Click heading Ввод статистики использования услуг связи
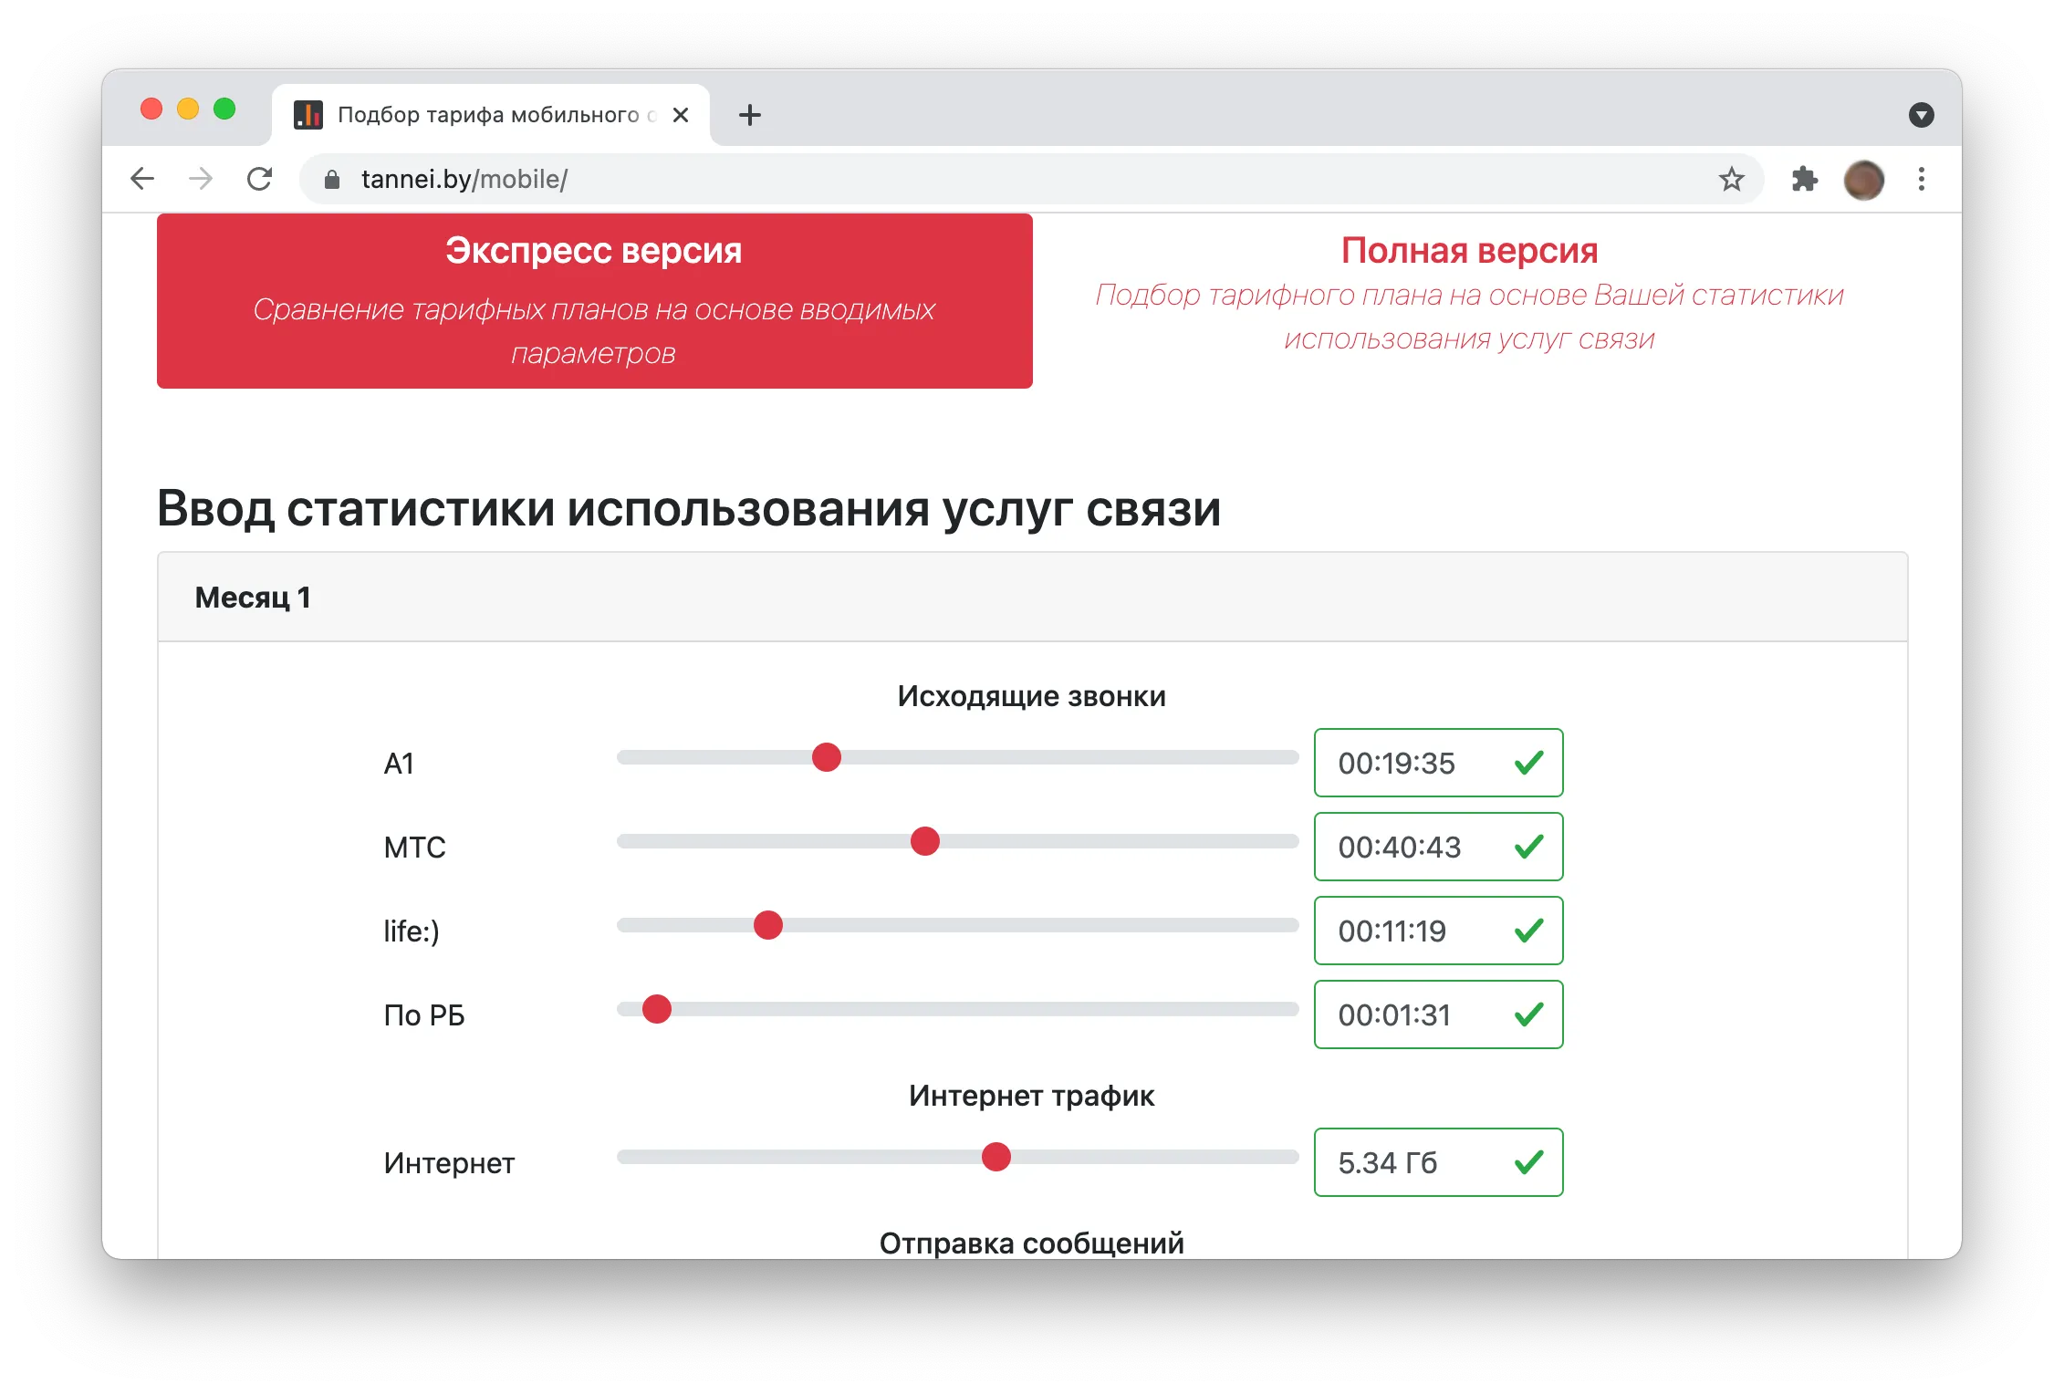2064x1394 pixels. 689,508
